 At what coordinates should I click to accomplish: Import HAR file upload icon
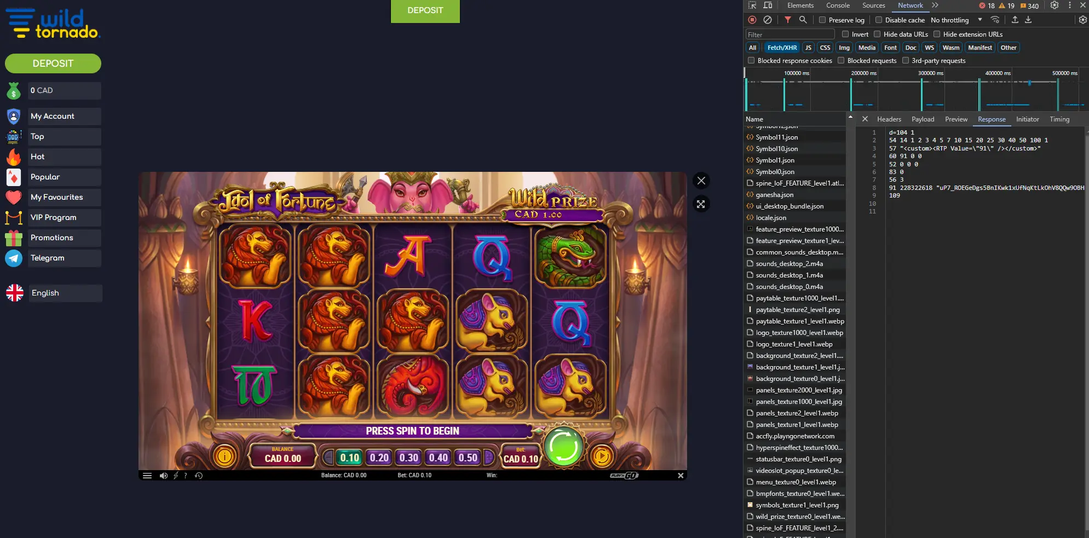pyautogui.click(x=1015, y=20)
